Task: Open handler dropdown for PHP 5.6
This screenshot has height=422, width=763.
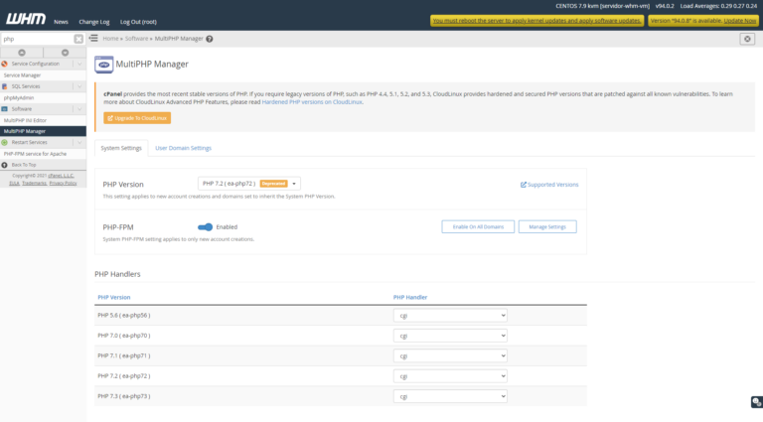Action: pos(450,316)
